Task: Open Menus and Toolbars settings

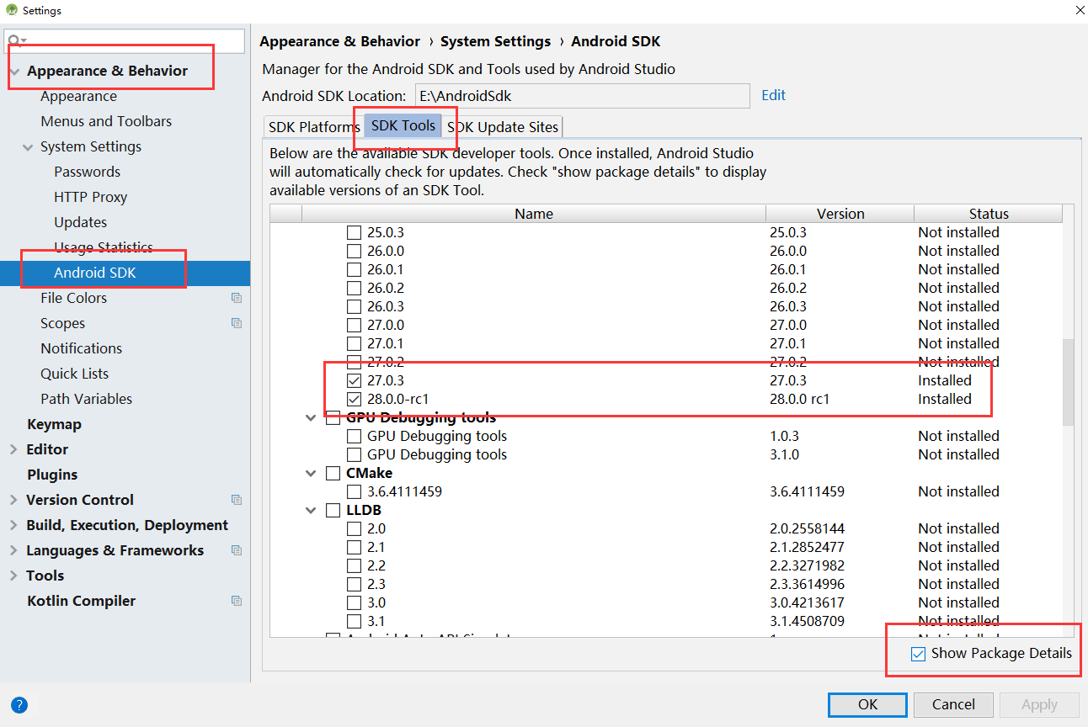Action: click(x=106, y=121)
